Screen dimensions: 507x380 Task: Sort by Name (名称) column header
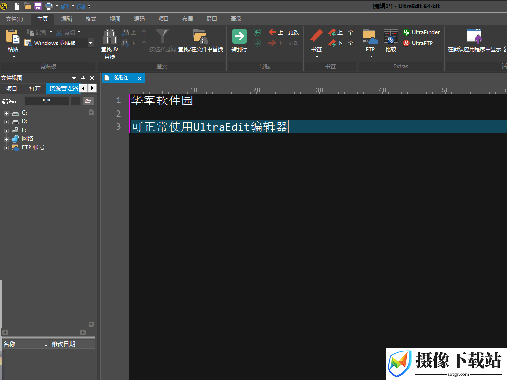25,344
